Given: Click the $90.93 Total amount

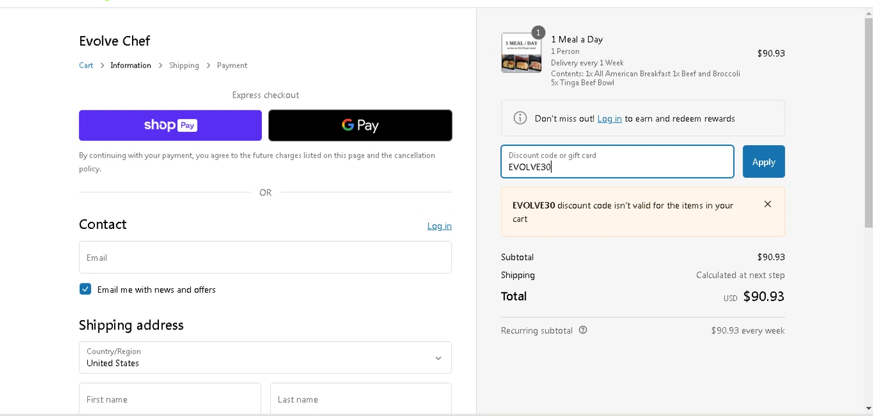Looking at the screenshot, I should pos(764,296).
